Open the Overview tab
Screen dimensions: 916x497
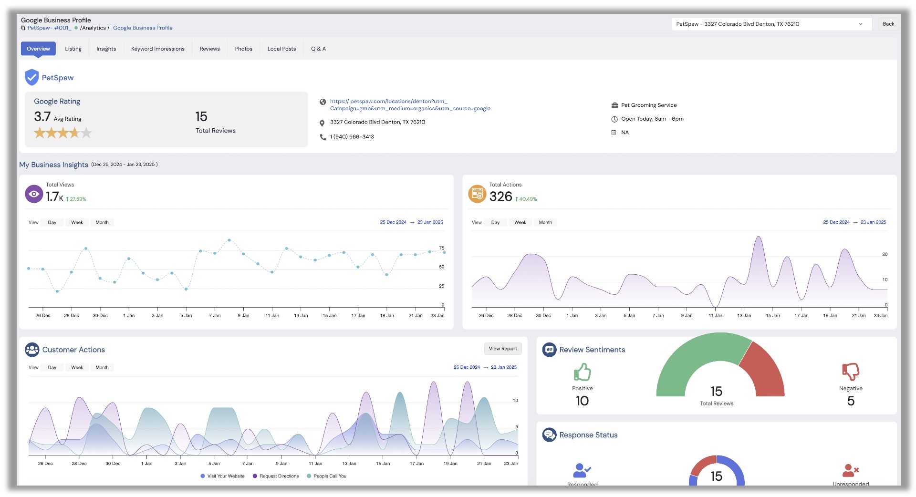pyautogui.click(x=38, y=49)
